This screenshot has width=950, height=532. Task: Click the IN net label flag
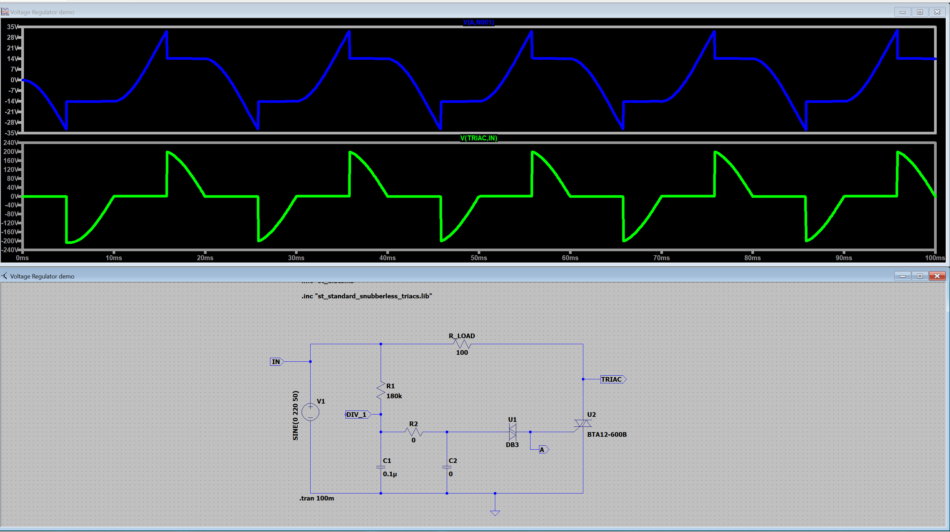point(277,362)
